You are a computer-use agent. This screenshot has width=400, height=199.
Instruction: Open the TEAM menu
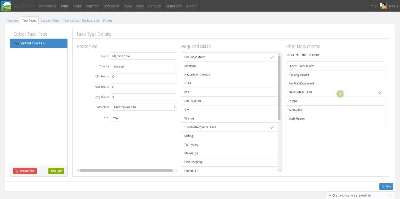(x=128, y=6)
